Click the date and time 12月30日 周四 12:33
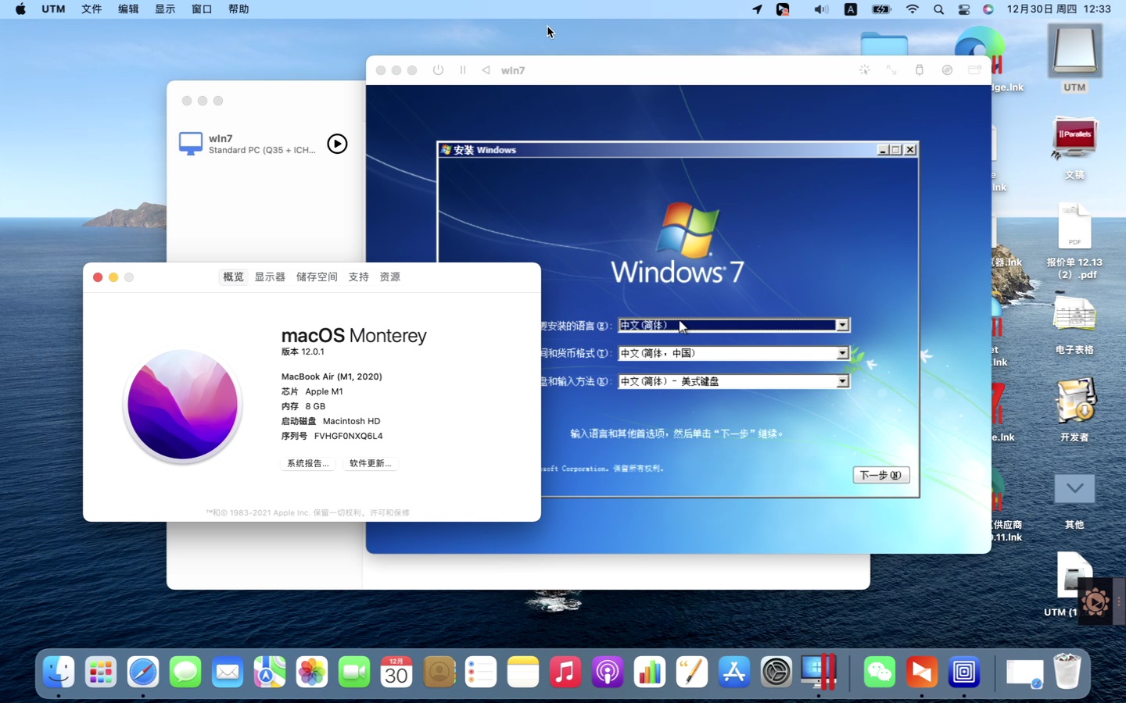Screen dimensions: 1126x703 [x=1059, y=9]
